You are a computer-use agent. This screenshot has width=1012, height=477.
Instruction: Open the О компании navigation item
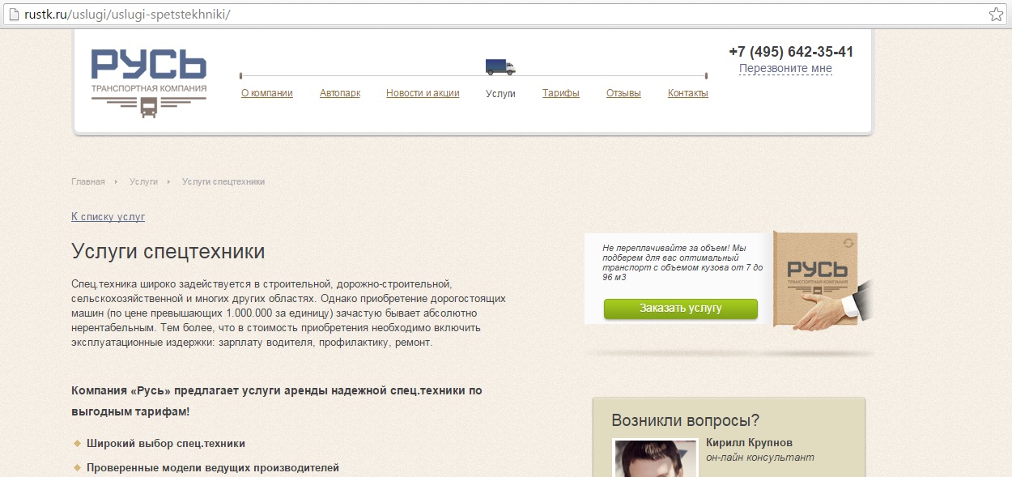[268, 92]
